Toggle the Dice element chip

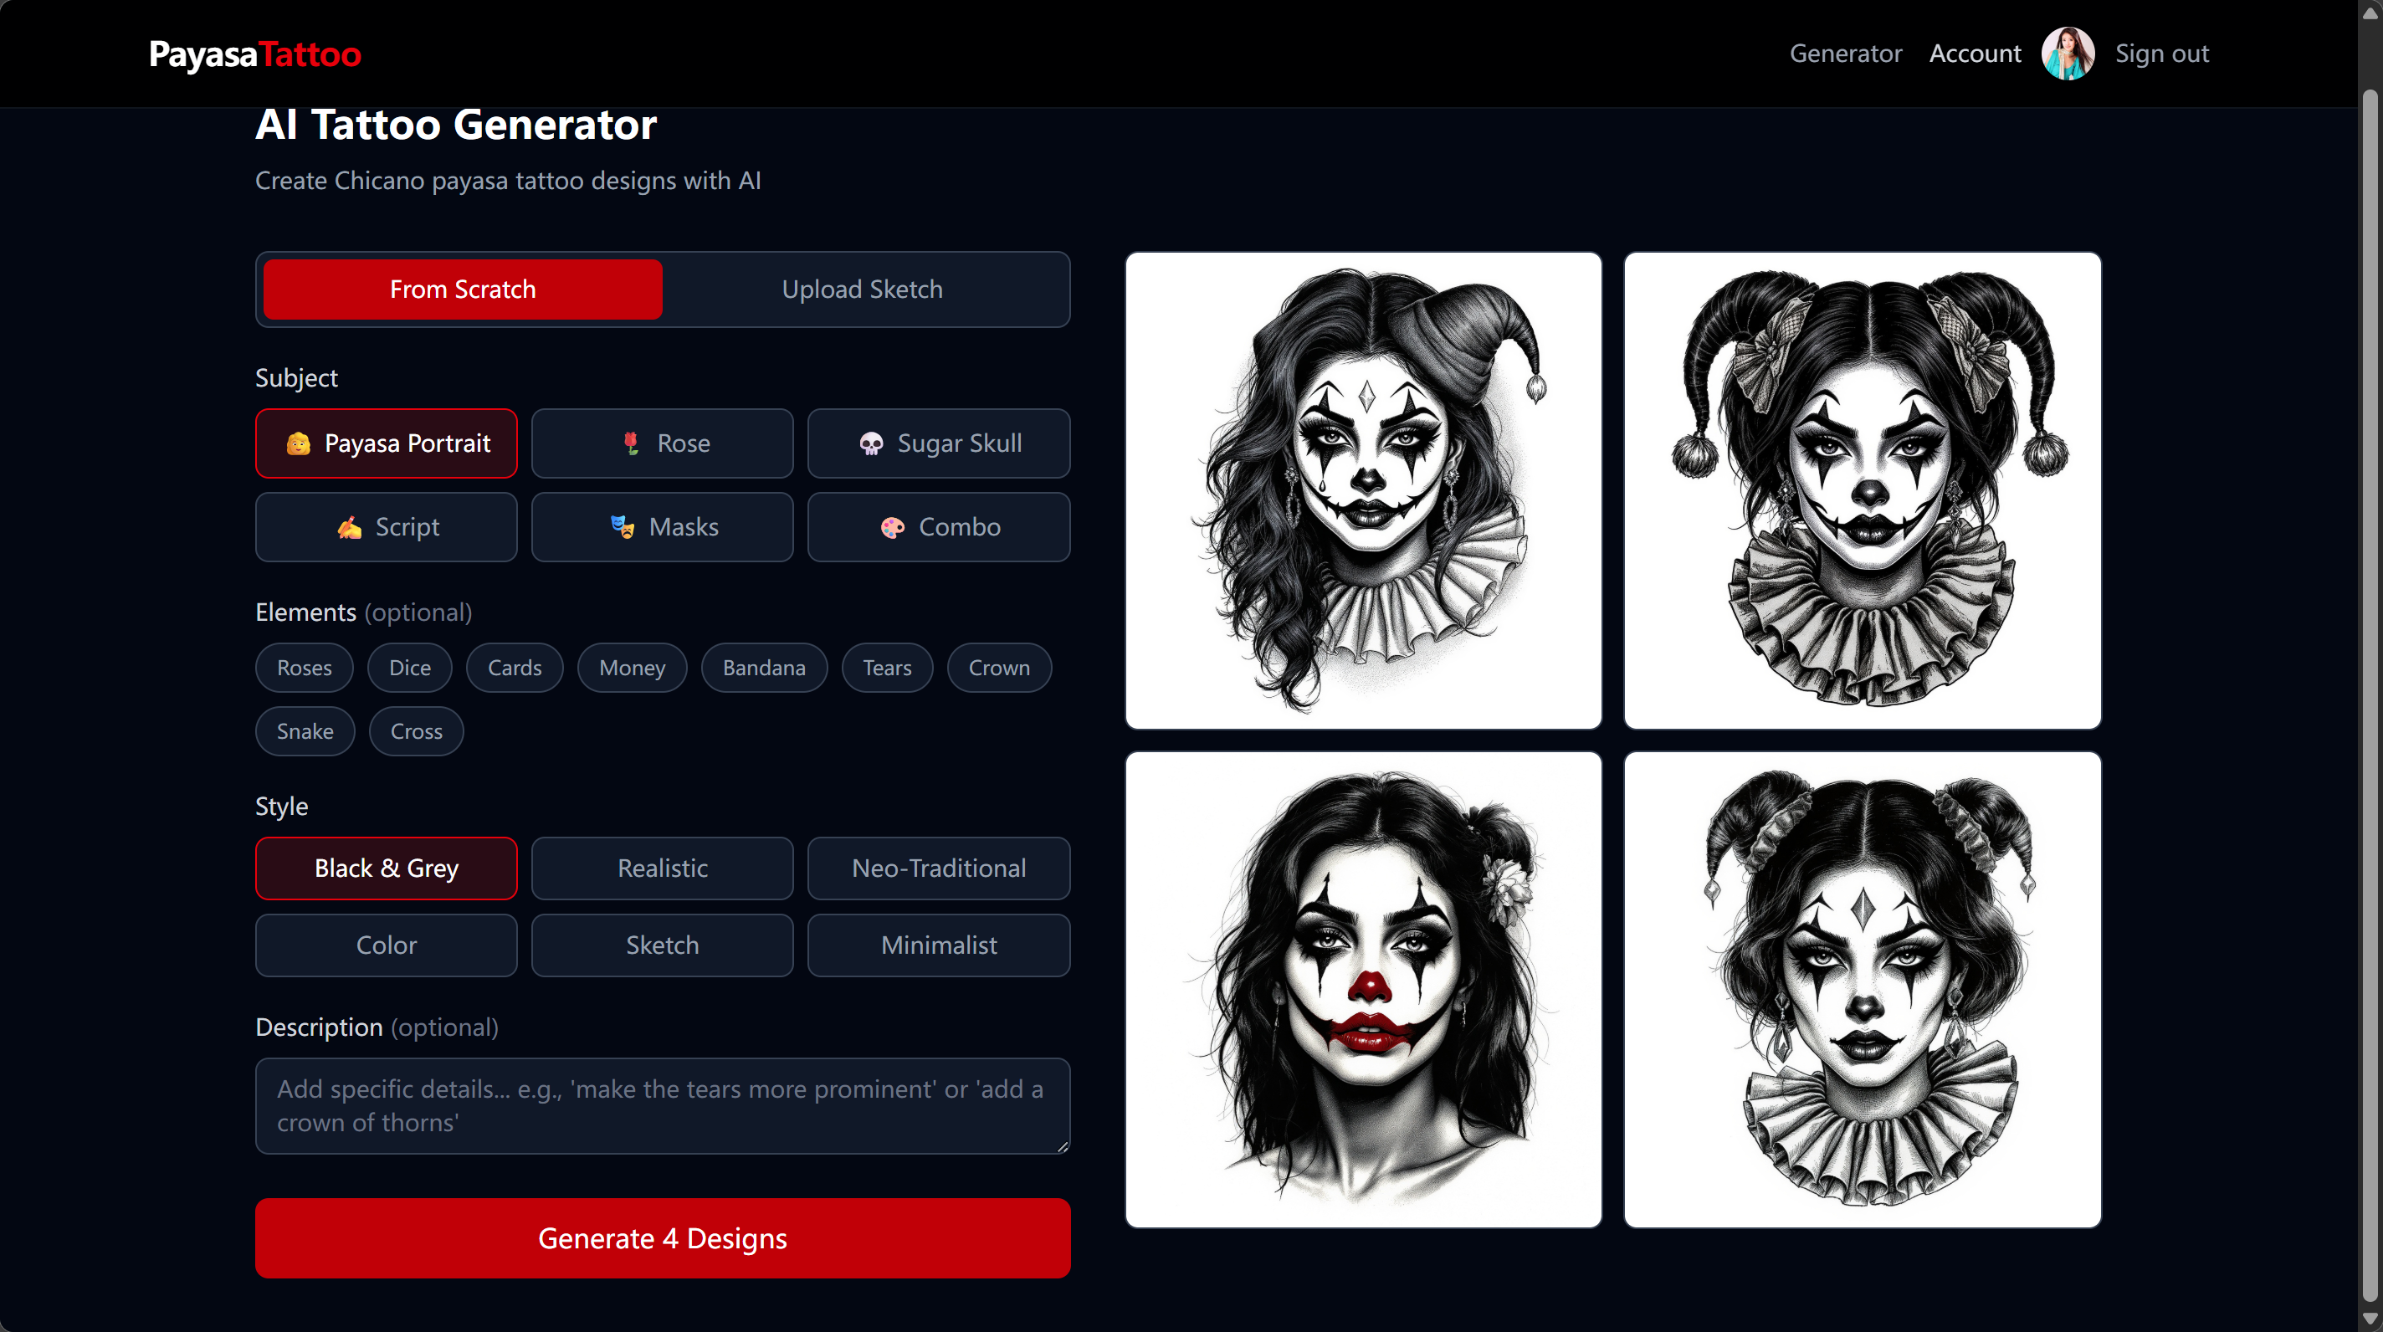[409, 667]
